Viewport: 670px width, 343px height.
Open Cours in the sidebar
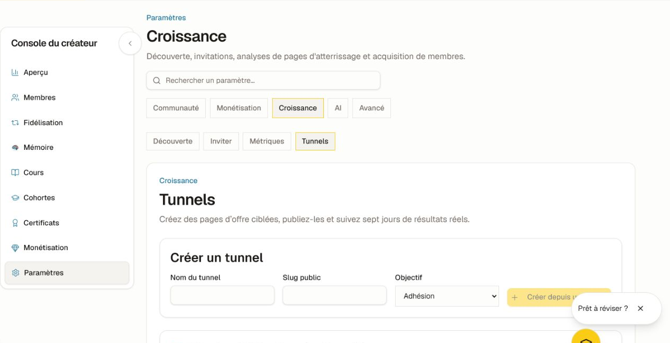[67, 173]
